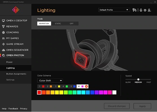Pick the hot pink palette swatch
The height and width of the screenshot is (112, 157).
(x=110, y=93)
